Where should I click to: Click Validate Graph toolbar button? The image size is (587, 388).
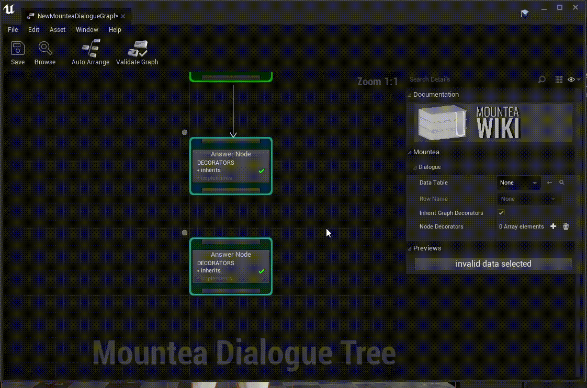(x=137, y=53)
